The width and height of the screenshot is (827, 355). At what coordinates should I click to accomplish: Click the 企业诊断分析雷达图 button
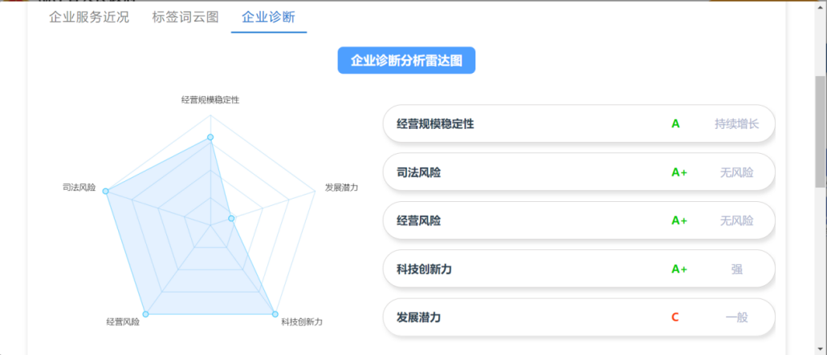[x=406, y=61]
